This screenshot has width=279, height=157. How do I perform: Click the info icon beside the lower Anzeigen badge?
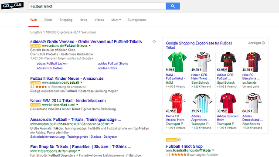[180, 140]
